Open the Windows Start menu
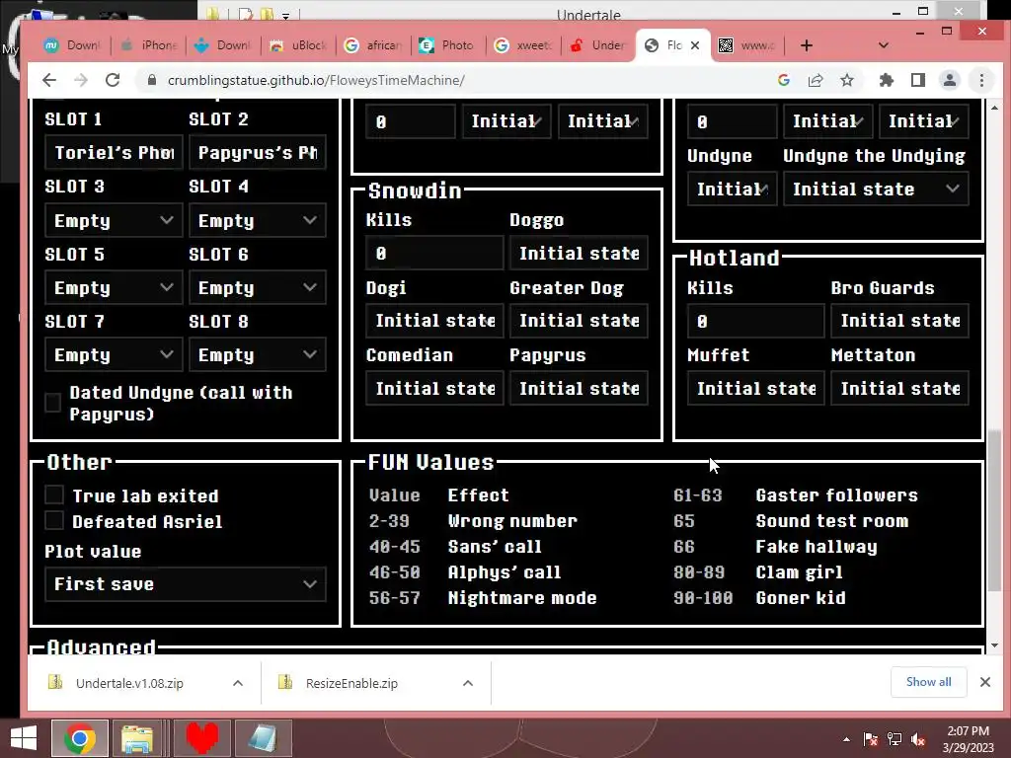1011x758 pixels. point(24,738)
